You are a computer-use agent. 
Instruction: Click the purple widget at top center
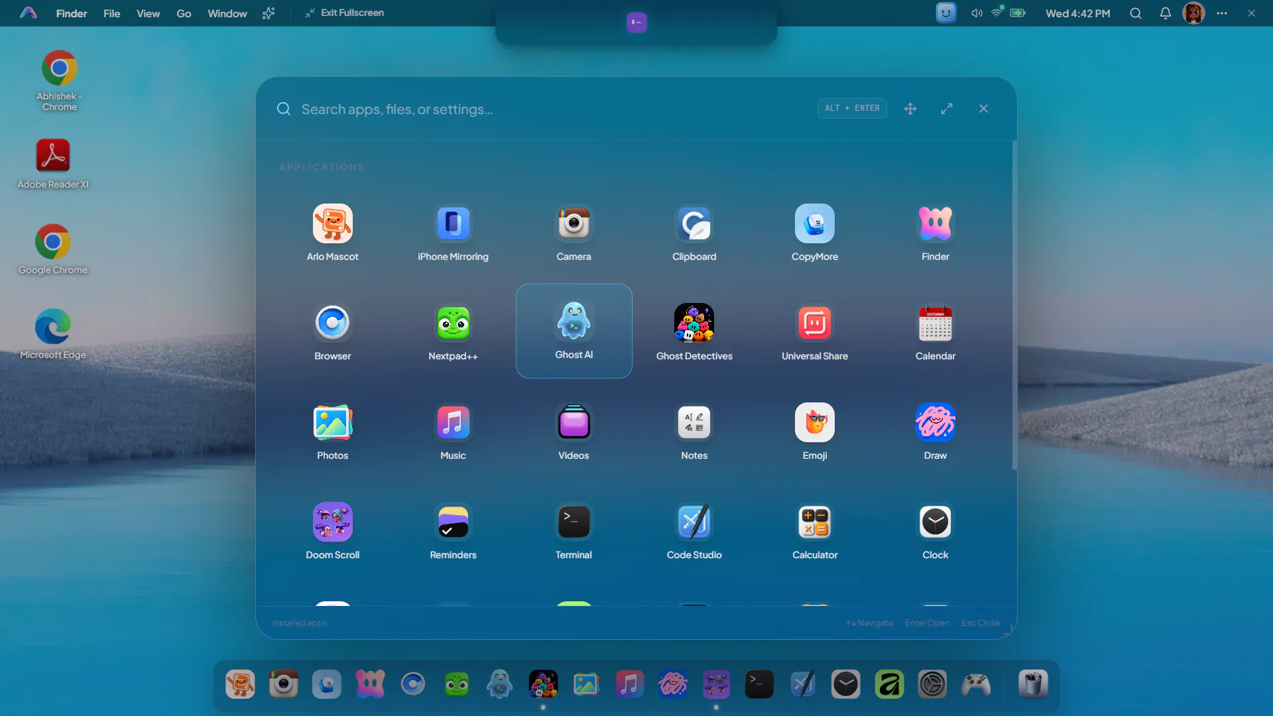click(636, 23)
